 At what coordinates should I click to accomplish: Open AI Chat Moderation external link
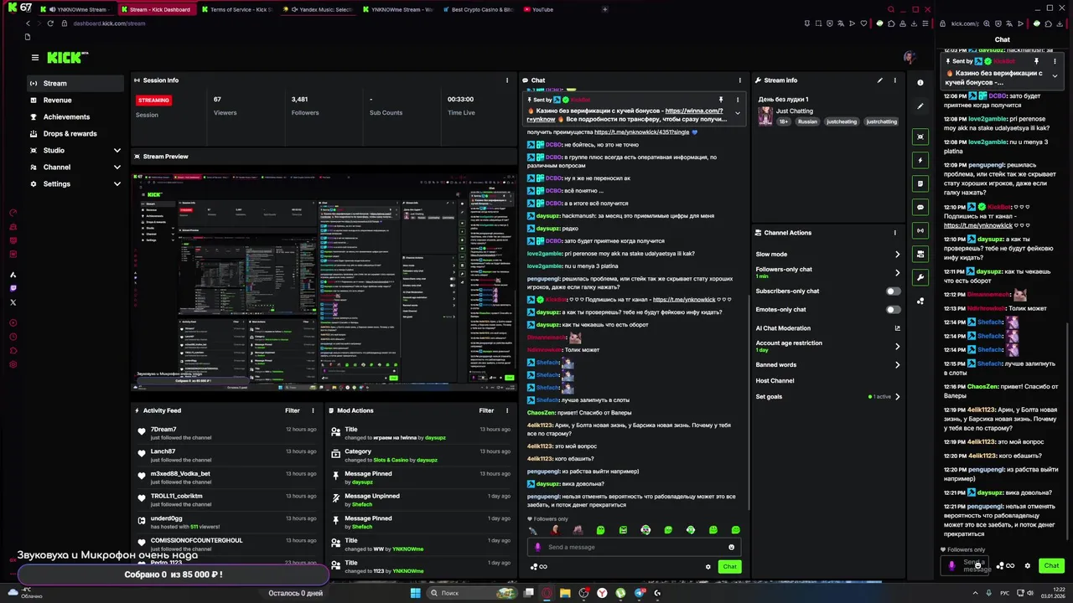(897, 328)
